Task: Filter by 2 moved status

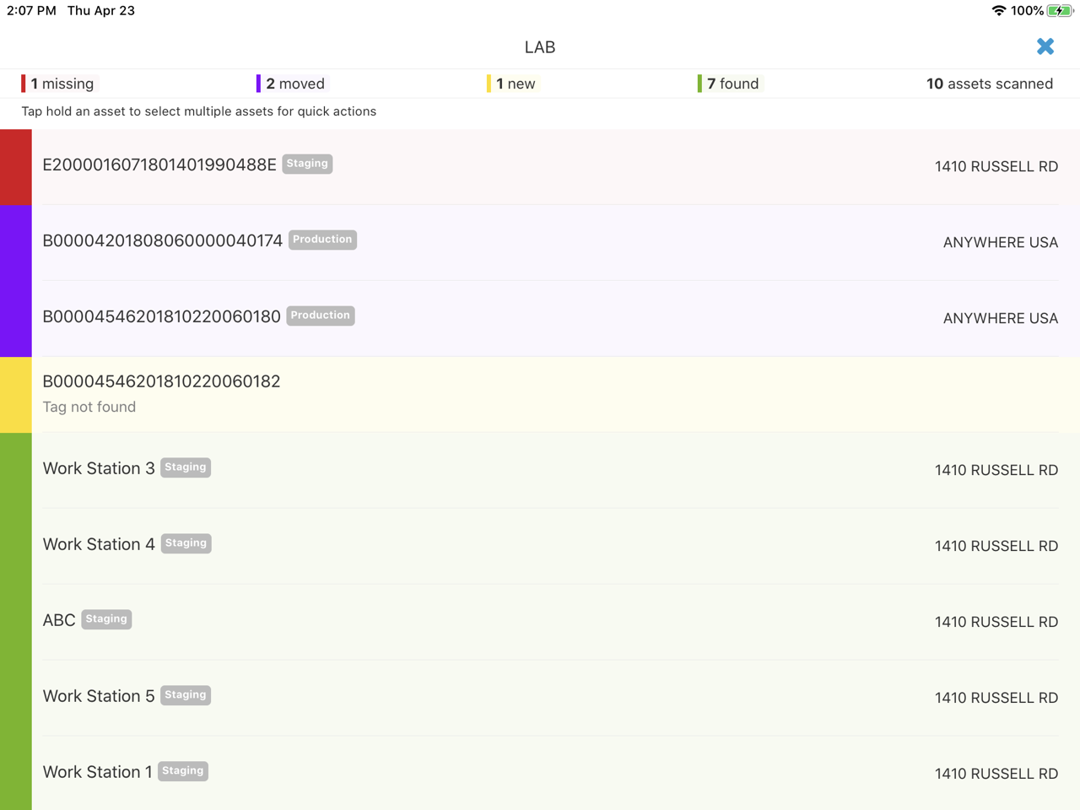Action: click(291, 84)
